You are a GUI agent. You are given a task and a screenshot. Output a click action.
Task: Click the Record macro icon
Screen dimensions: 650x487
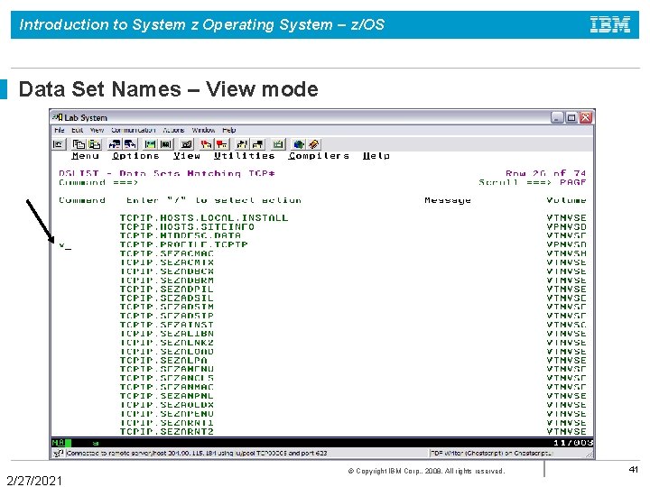[x=206, y=144]
